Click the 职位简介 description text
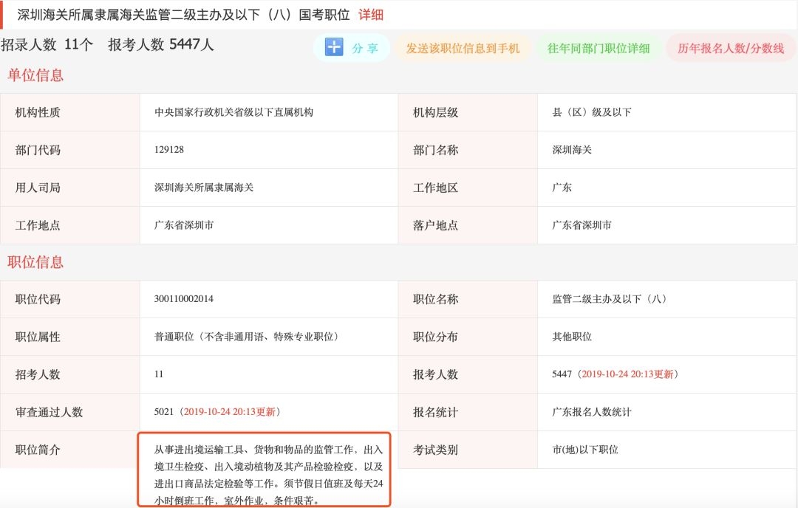Viewport: 798px width, 508px height. coord(269,475)
